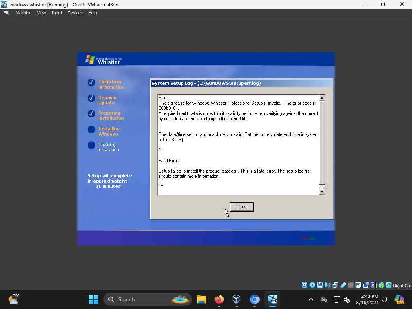Image resolution: width=412 pixels, height=309 pixels.
Task: Click the muted volume tray icon
Action: pyautogui.click(x=347, y=300)
